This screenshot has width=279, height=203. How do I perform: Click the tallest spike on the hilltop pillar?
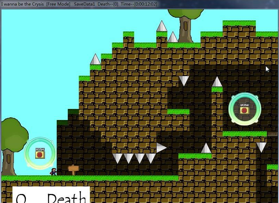point(162,26)
